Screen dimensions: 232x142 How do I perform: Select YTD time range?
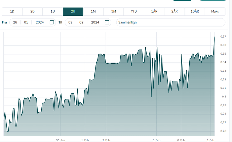[x=134, y=11]
